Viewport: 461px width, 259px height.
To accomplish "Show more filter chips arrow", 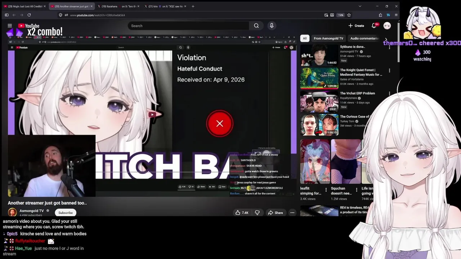I will pos(386,39).
